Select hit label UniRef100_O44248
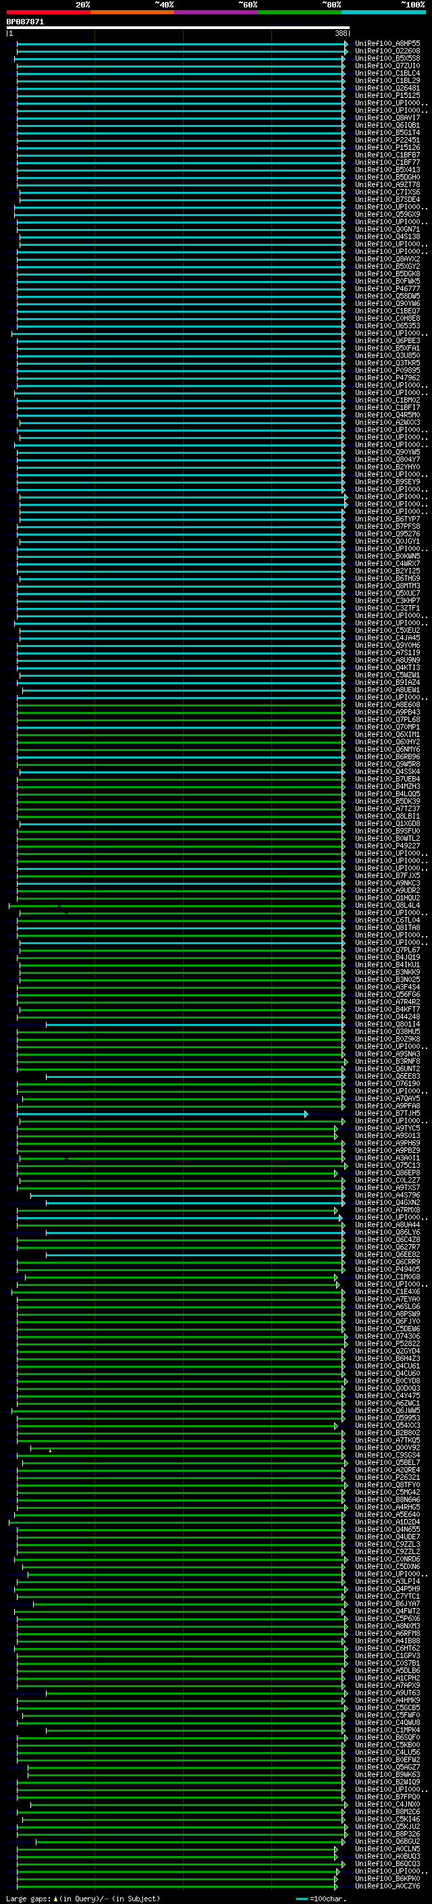432x1904 pixels. (x=387, y=1017)
